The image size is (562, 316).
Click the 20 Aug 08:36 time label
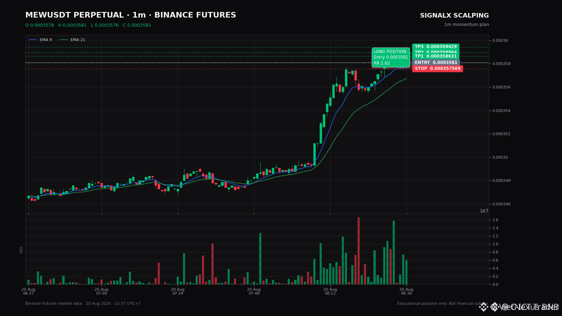406,291
